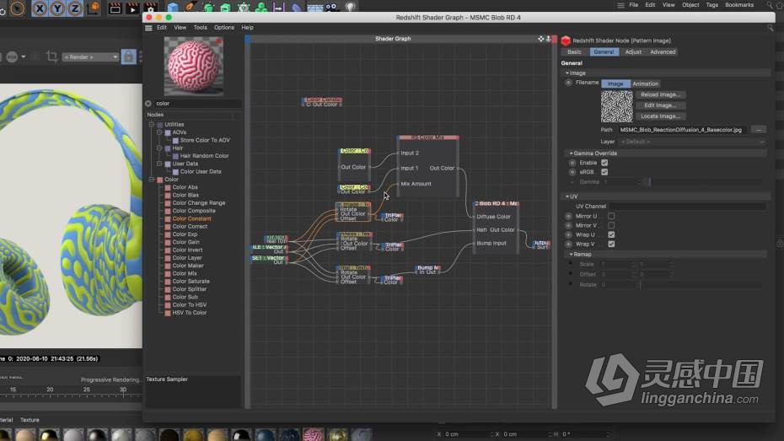Click the Filename animation radio dot
The image size is (784, 441).
coord(568,83)
